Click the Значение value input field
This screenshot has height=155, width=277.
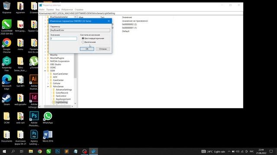[64, 38]
